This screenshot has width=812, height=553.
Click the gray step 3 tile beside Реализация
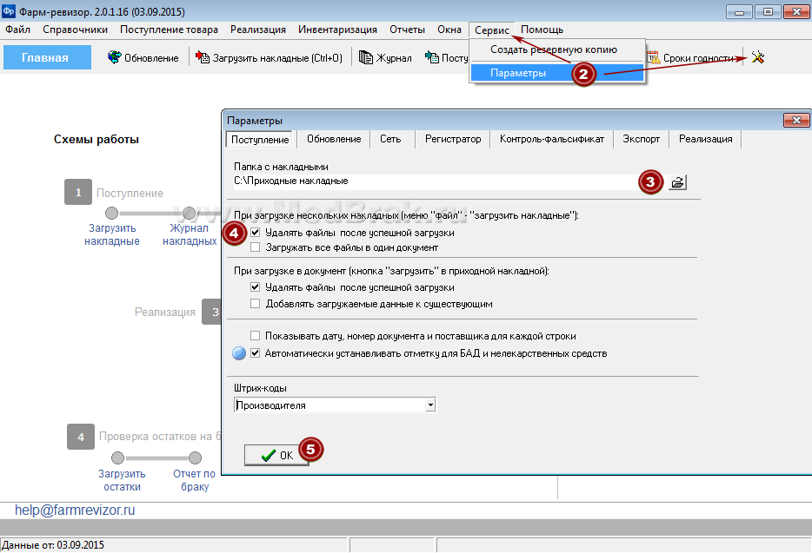tap(212, 312)
